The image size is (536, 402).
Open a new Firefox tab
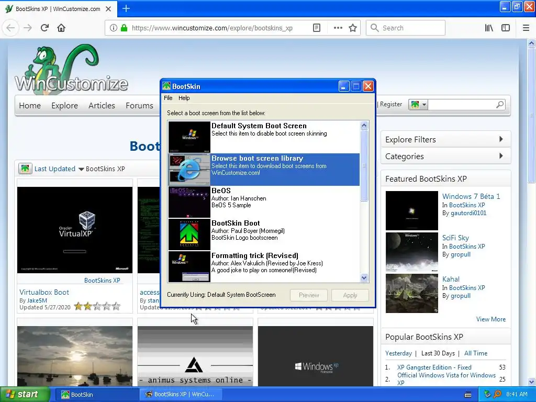click(126, 8)
